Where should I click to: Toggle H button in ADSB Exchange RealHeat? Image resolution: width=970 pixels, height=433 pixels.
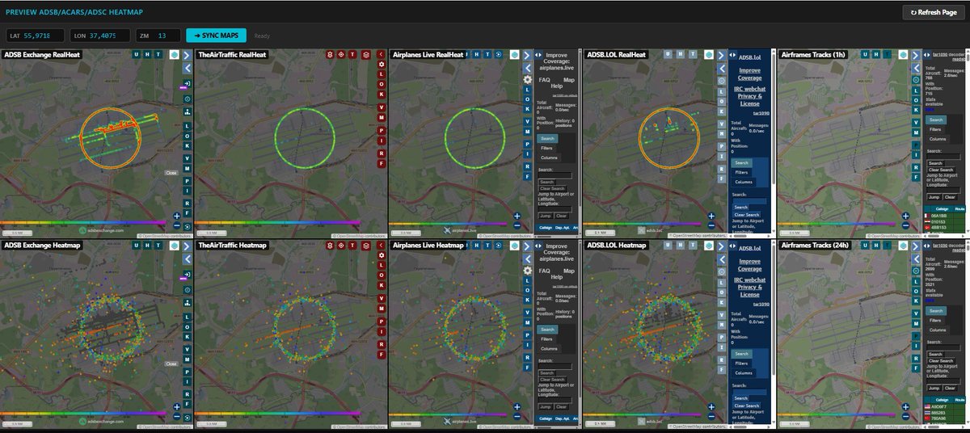tap(147, 54)
